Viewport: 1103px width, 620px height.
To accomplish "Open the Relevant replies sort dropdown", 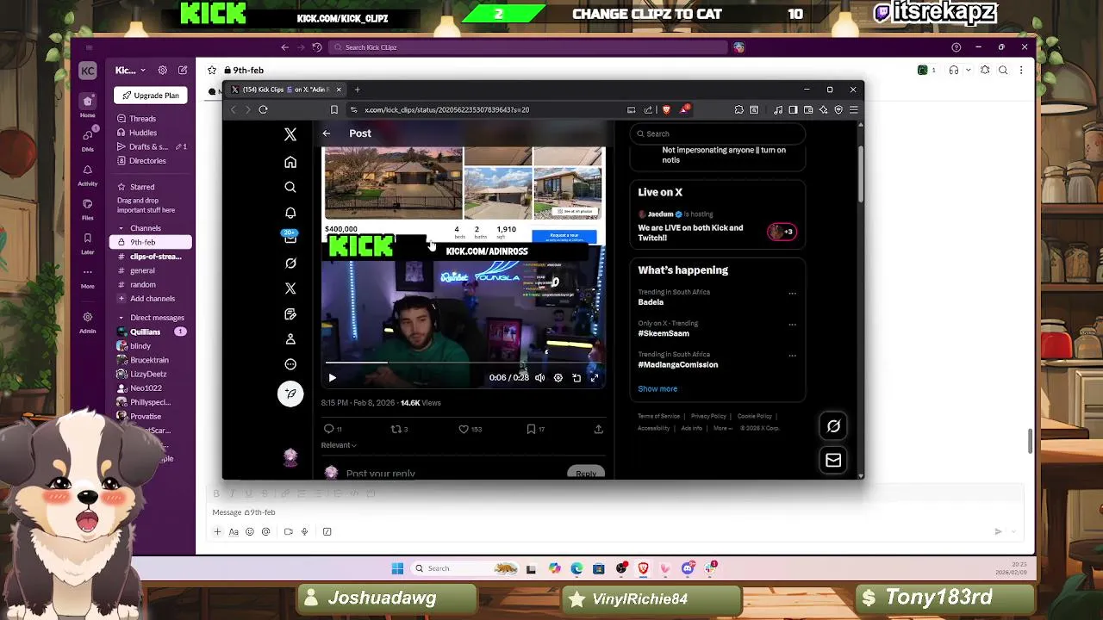I will [339, 445].
